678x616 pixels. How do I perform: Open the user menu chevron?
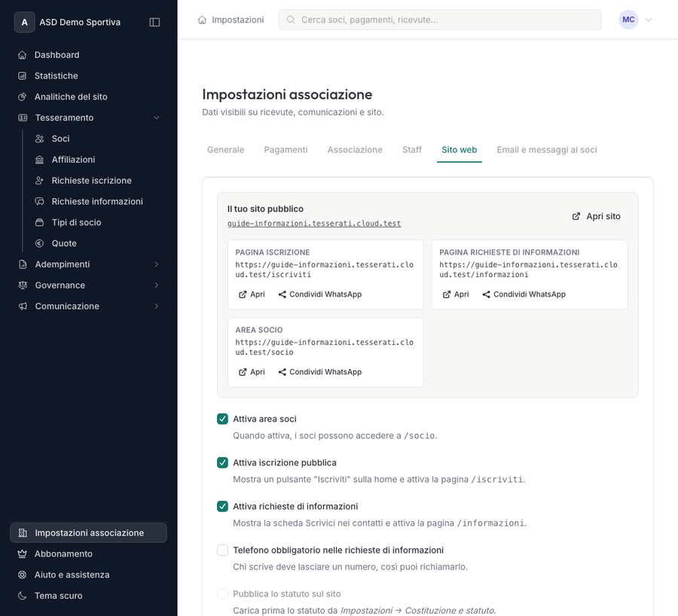[x=648, y=20]
